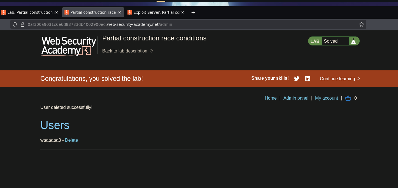Image resolution: width=398 pixels, height=188 pixels.
Task: Click the Continue learning link
Action: [340, 79]
